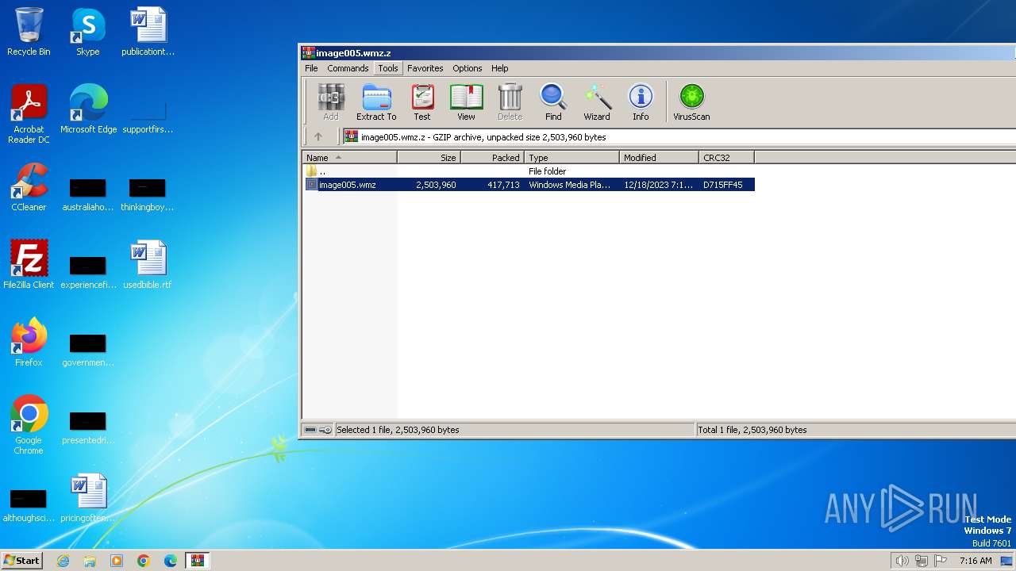Open Microsoft Edge desktop shortcut

(x=88, y=109)
